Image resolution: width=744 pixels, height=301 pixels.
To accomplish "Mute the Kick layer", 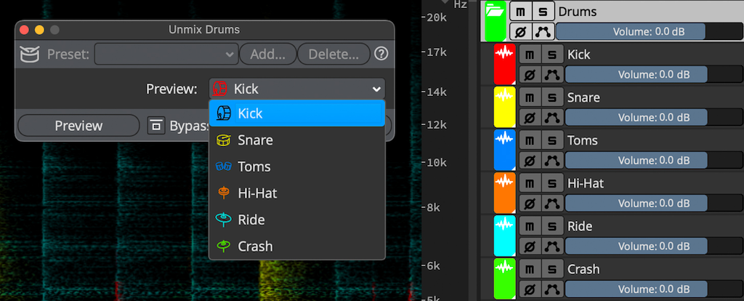I will click(x=530, y=55).
